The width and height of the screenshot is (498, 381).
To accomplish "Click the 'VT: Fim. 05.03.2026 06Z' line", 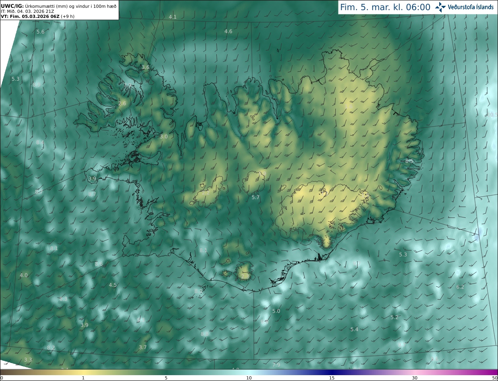I will [x=39, y=16].
